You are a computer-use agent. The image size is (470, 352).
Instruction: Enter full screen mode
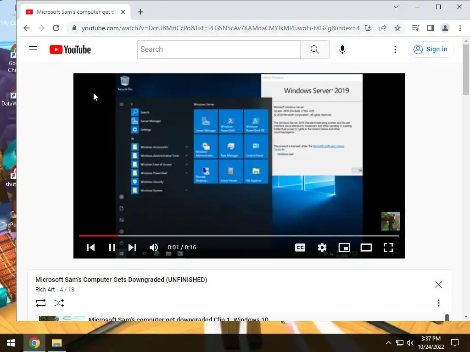coord(388,247)
